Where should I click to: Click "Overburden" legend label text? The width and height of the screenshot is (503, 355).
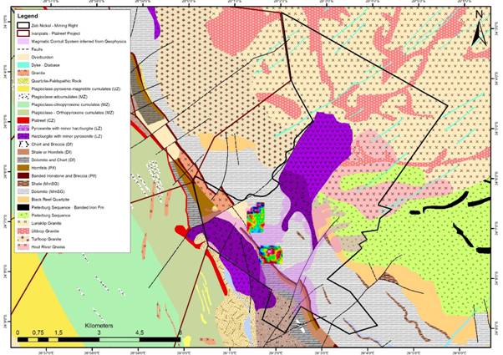pos(43,57)
